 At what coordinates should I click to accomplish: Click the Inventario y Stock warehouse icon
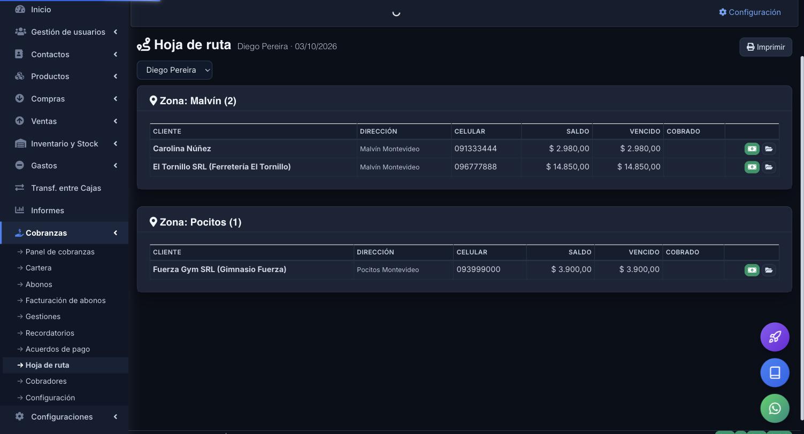[x=20, y=143]
